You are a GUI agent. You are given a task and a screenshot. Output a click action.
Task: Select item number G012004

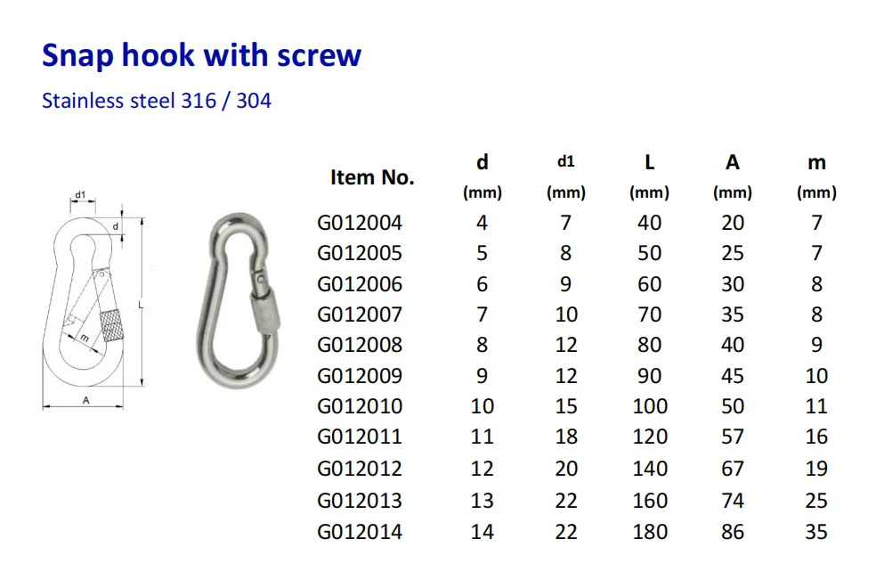[360, 223]
